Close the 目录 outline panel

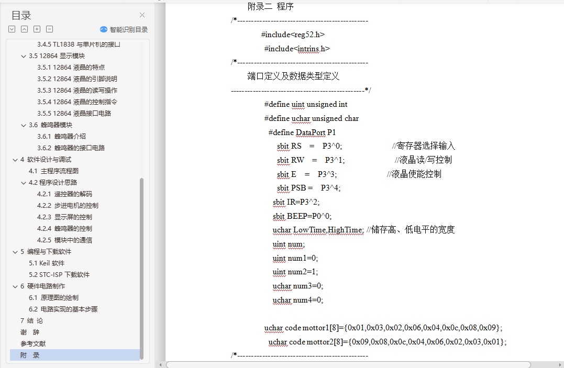142,15
